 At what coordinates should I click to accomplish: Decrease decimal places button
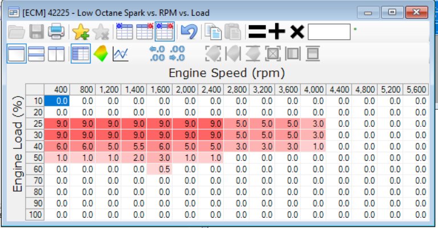click(157, 53)
